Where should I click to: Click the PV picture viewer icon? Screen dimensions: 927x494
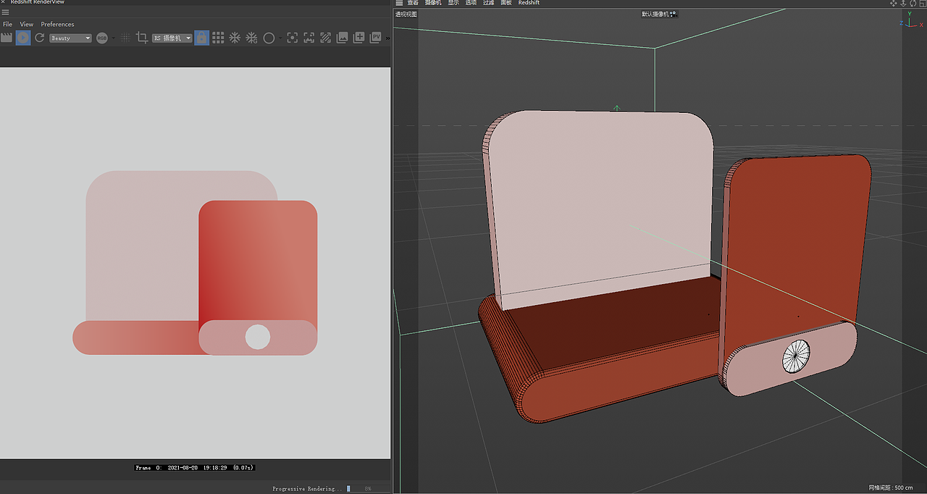376,38
